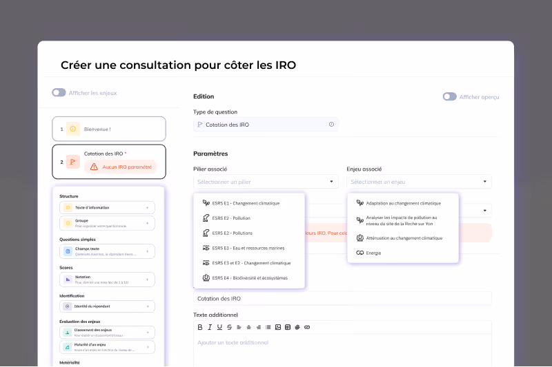Align additional text to the left
This screenshot has height=367, width=552.
tap(239, 327)
